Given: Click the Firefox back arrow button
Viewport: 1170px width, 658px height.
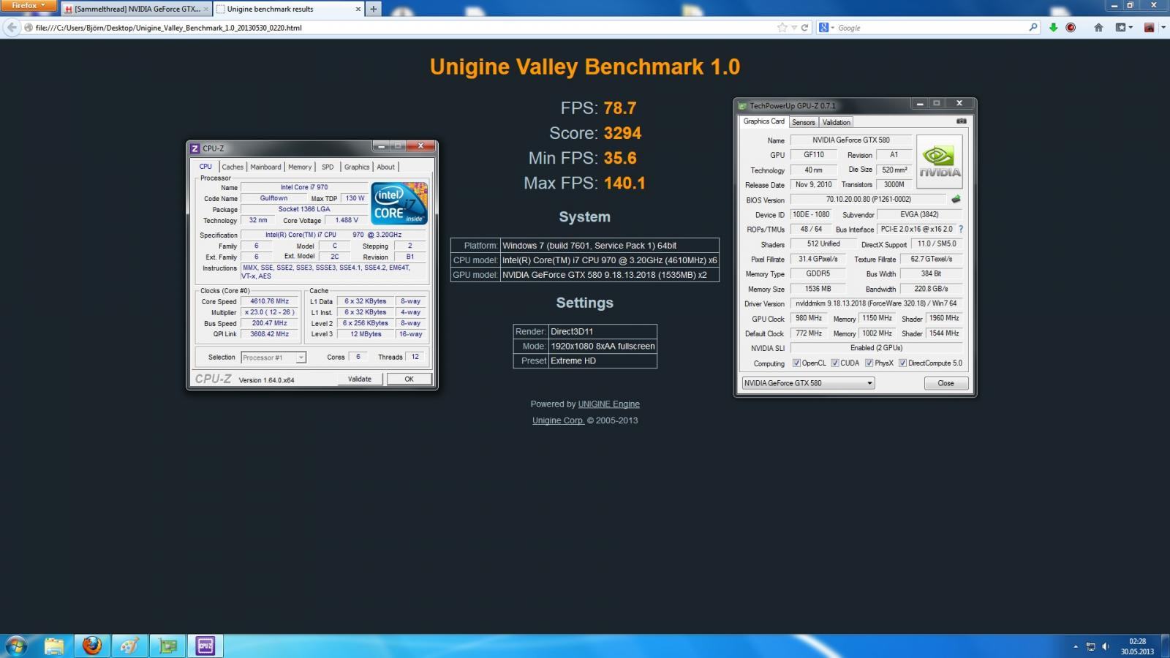Looking at the screenshot, I should 11,28.
